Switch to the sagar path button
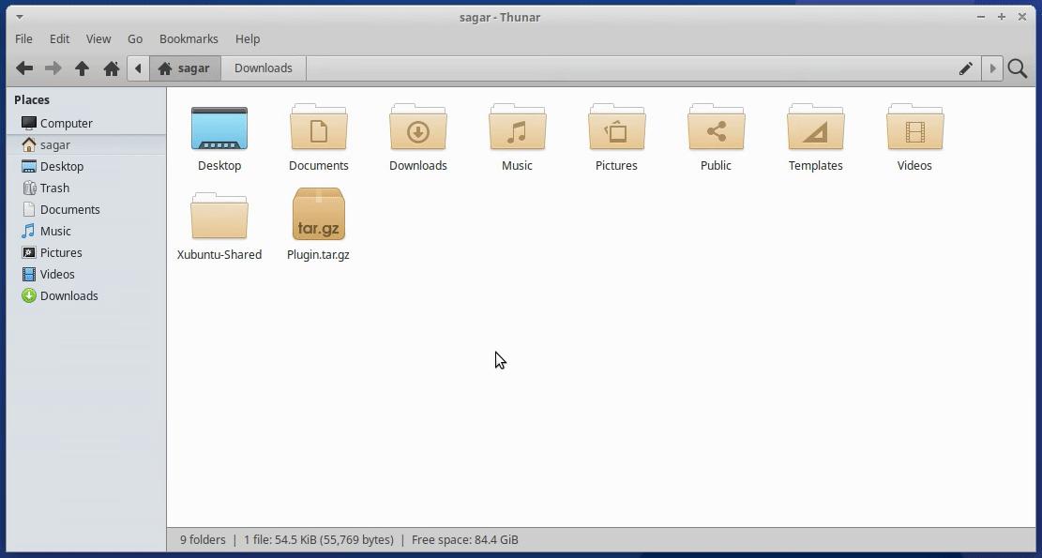This screenshot has height=558, width=1042. (x=185, y=68)
